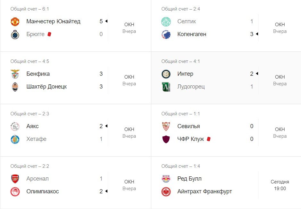Click the red card next to Брюгге
The height and width of the screenshot is (209, 301).
[49, 34]
